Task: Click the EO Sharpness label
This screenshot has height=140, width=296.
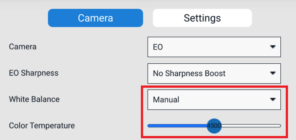Action: 34,73
